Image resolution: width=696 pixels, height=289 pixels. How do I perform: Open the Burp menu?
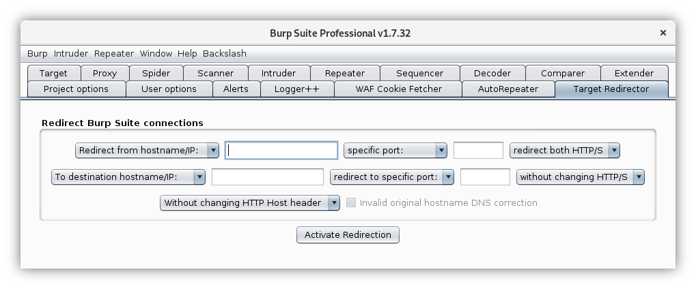click(38, 54)
